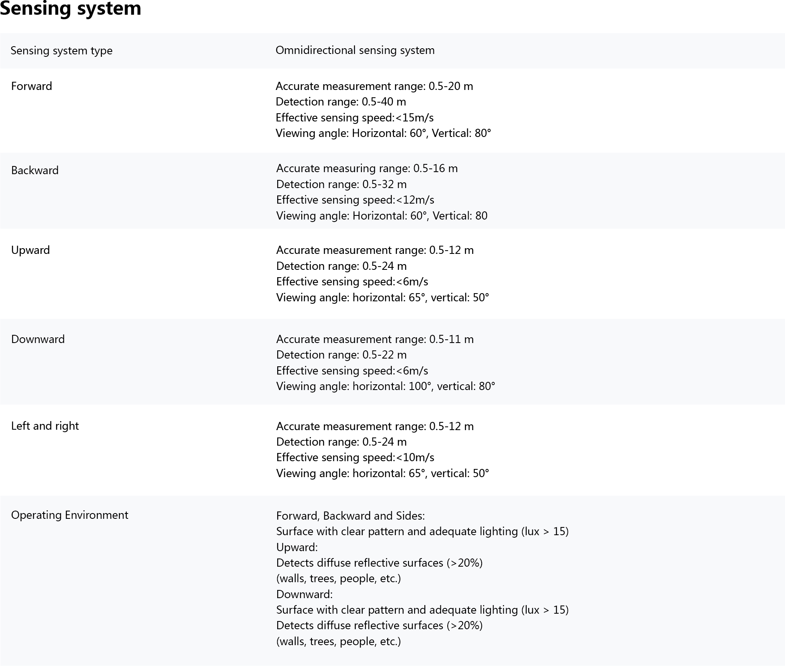Image resolution: width=785 pixels, height=666 pixels.
Task: Click Forward, Backward and Sides text
Action: click(x=351, y=516)
